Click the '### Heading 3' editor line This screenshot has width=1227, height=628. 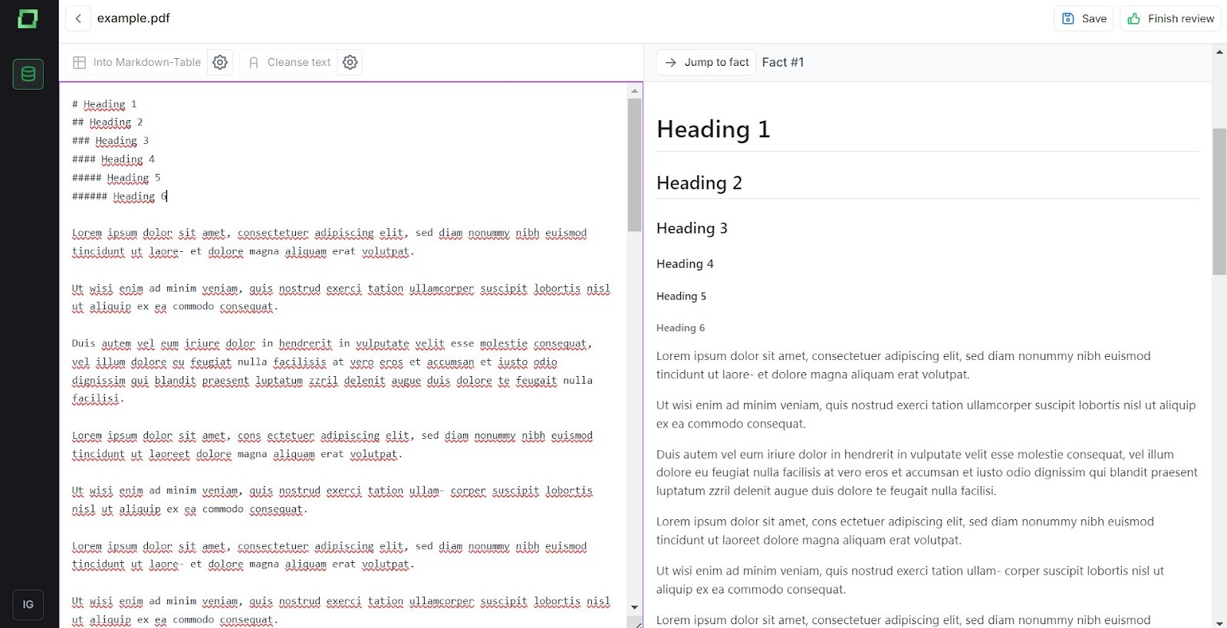(x=110, y=141)
